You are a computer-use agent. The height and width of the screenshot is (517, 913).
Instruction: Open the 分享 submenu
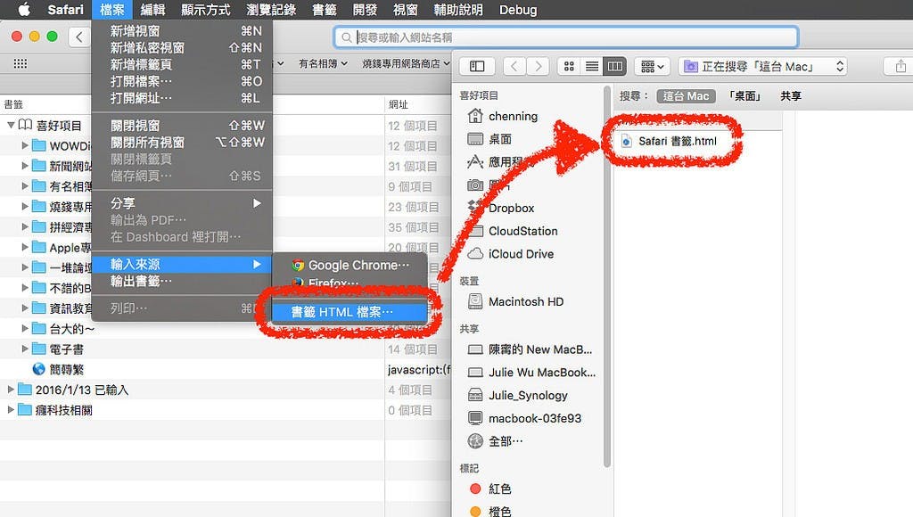tap(182, 203)
